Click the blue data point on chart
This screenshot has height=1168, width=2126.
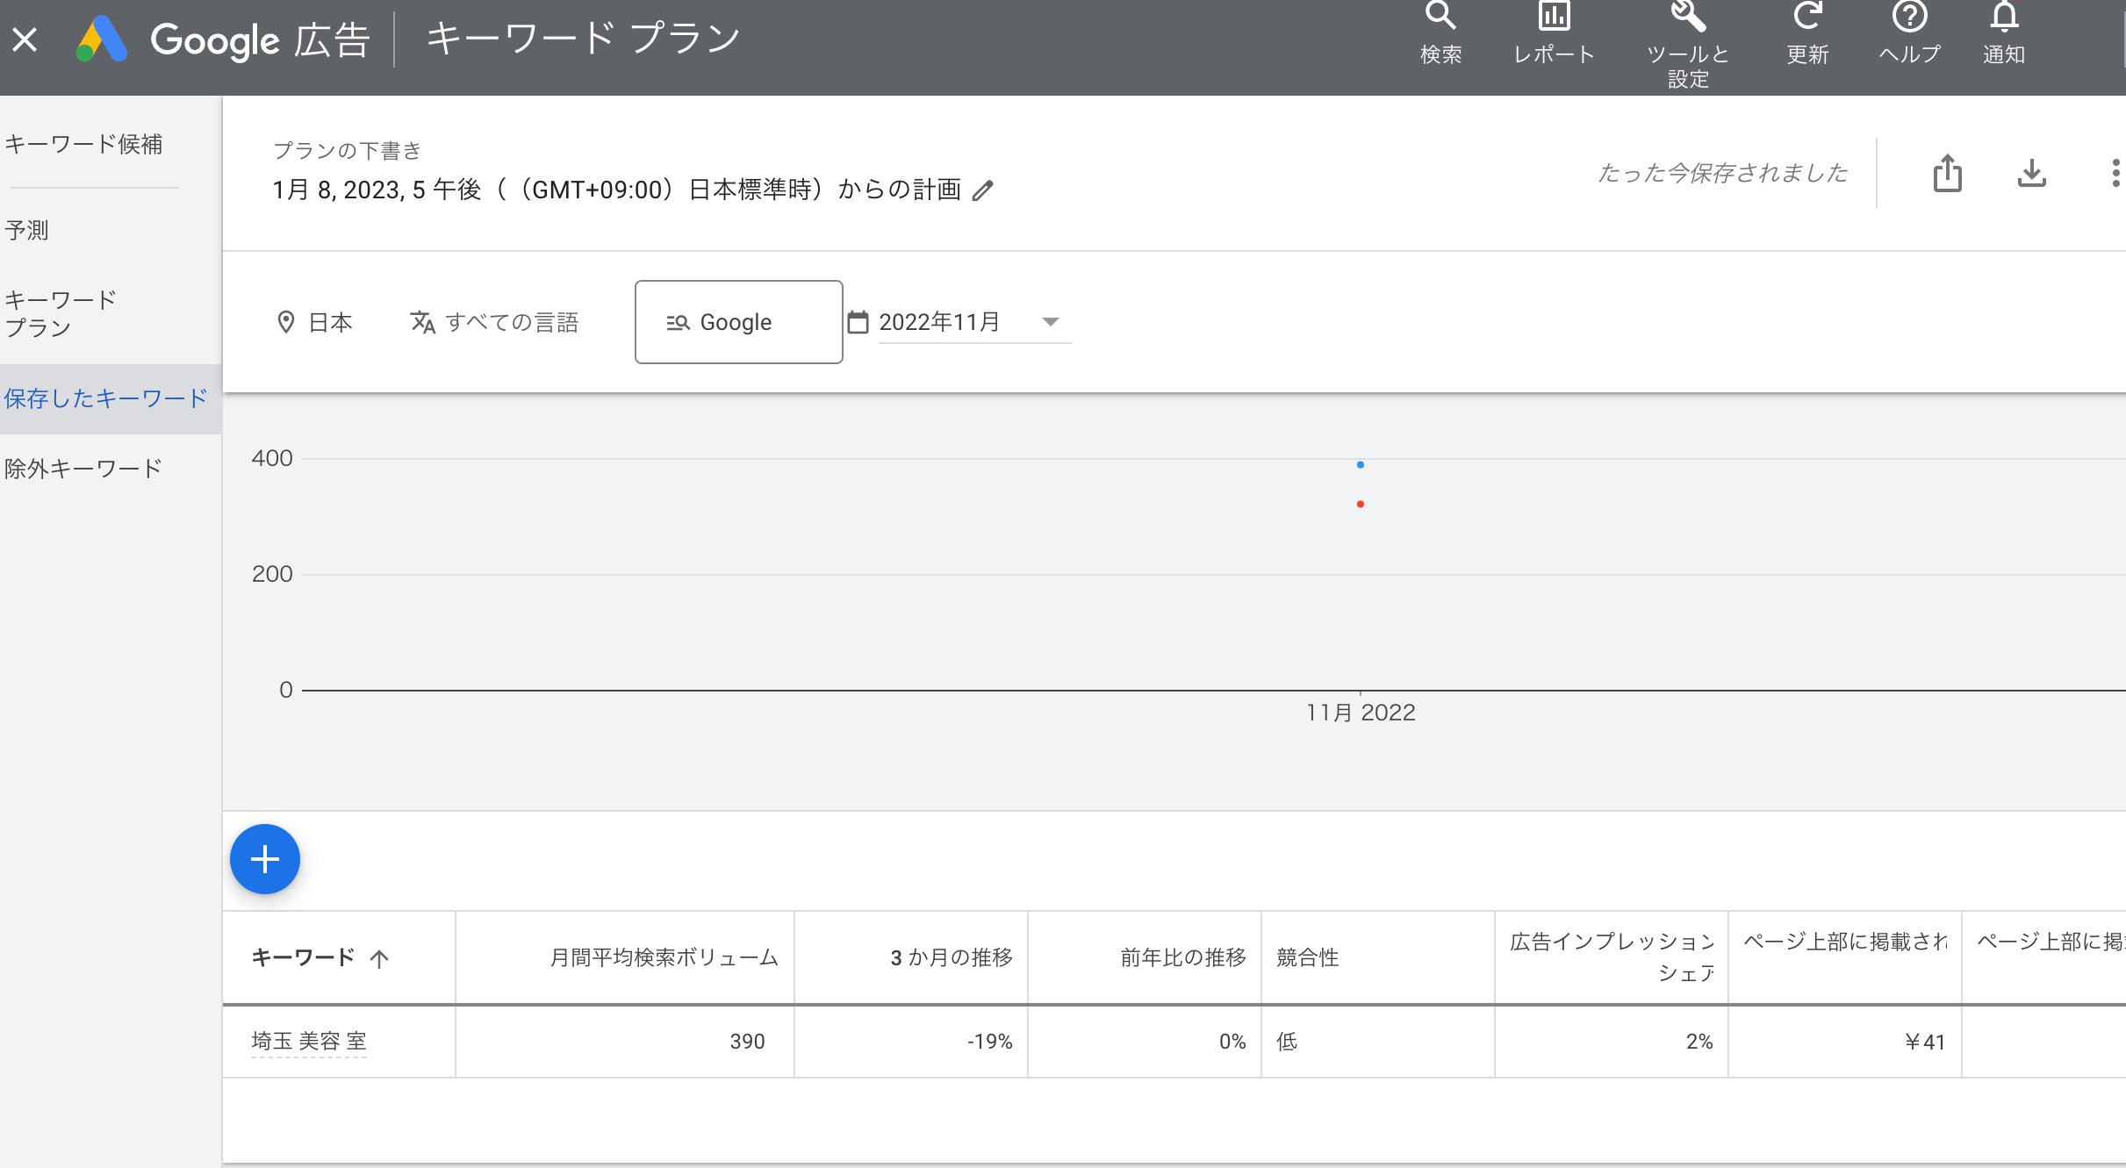(x=1360, y=464)
